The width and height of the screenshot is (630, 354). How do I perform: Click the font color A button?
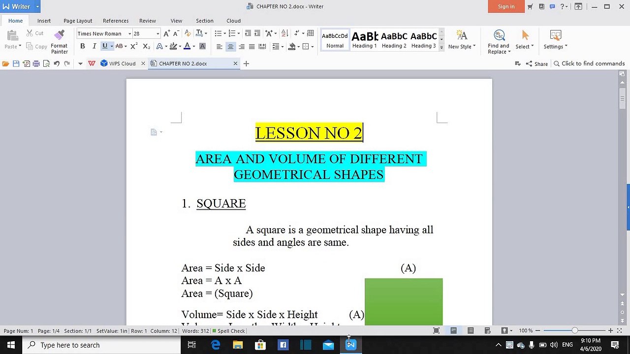pyautogui.click(x=187, y=46)
